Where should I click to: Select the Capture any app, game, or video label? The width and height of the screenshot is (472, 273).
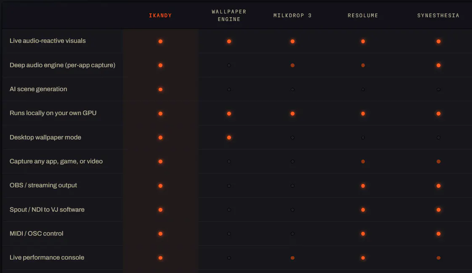coord(56,161)
